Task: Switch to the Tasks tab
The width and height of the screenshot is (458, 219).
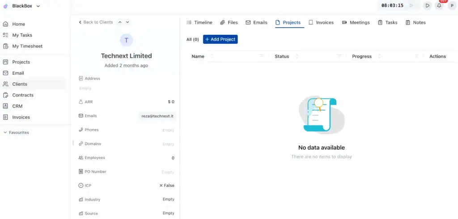Action: tap(388, 22)
